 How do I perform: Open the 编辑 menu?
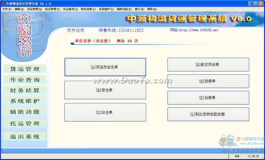point(19,9)
